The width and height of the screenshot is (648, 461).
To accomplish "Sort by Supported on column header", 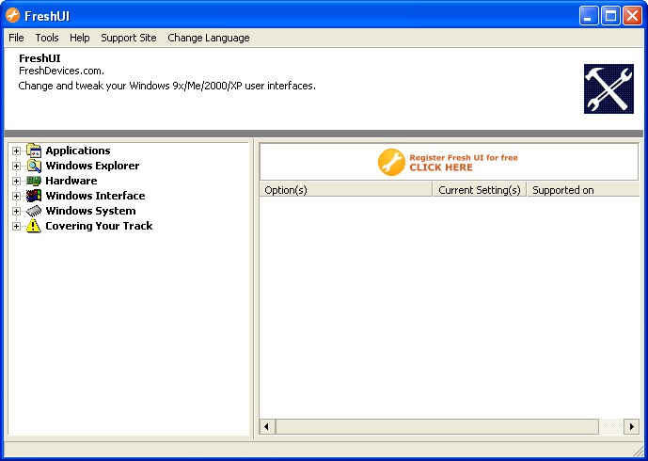I will (583, 190).
